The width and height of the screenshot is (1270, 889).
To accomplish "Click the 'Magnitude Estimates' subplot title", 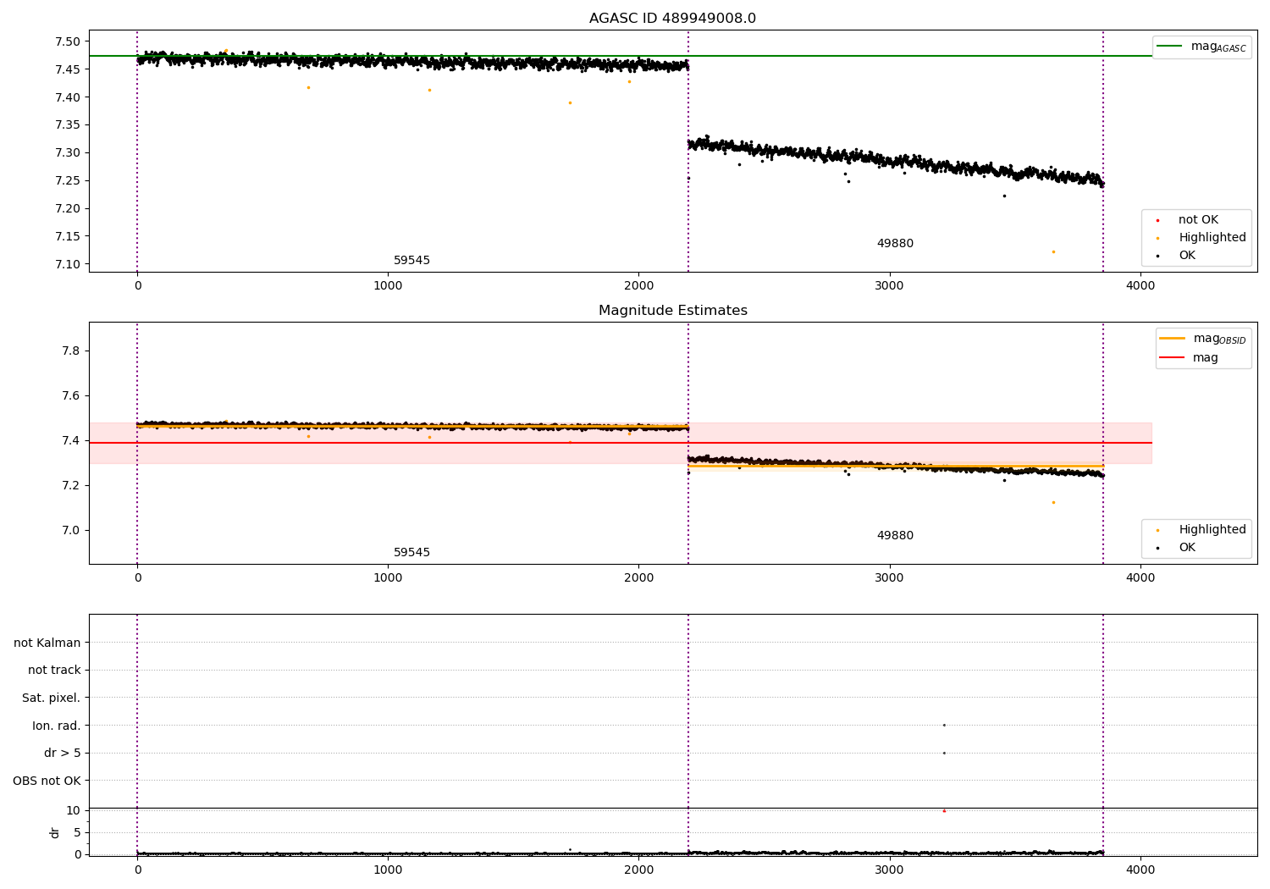I will coord(672,311).
